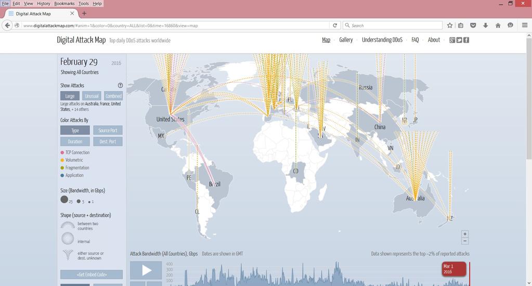Close the Digital Attack Map tab

coord(72,14)
